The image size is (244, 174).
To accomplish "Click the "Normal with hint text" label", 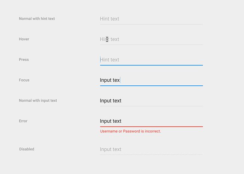I will tap(37, 19).
